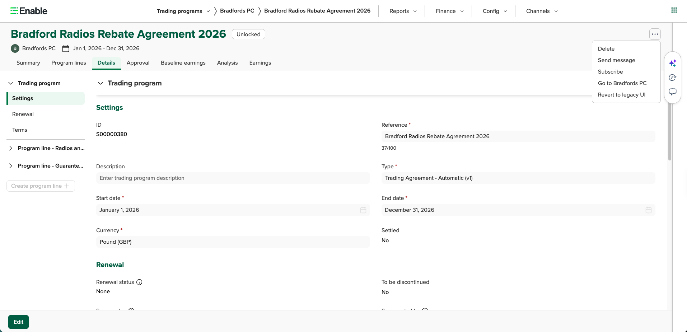Click the Edit button
The image size is (687, 332).
click(18, 322)
